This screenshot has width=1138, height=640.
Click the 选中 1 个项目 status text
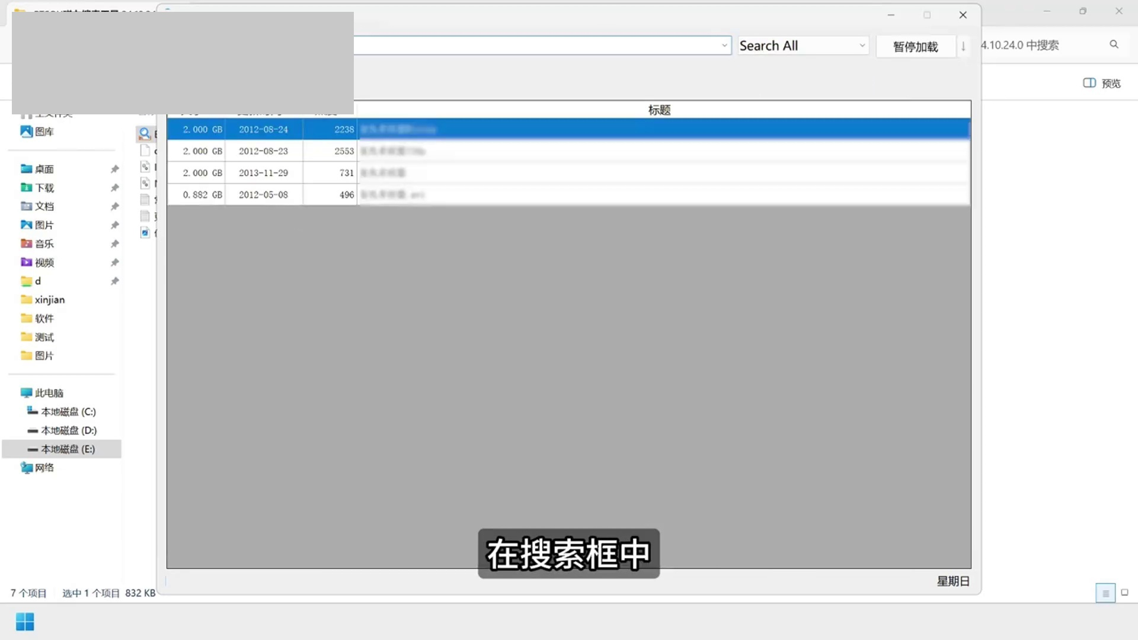pyautogui.click(x=91, y=593)
